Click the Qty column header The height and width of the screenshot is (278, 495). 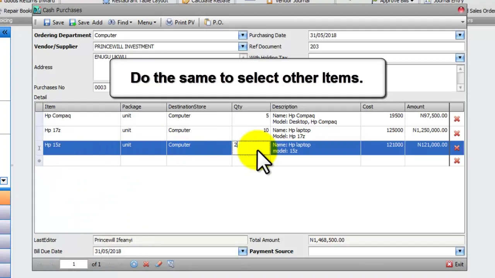pos(251,107)
